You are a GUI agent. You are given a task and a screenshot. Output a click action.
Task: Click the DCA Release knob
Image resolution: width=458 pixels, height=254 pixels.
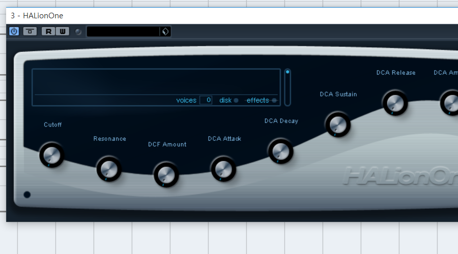pos(395,103)
